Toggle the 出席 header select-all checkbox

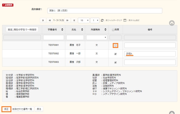coord(113,30)
